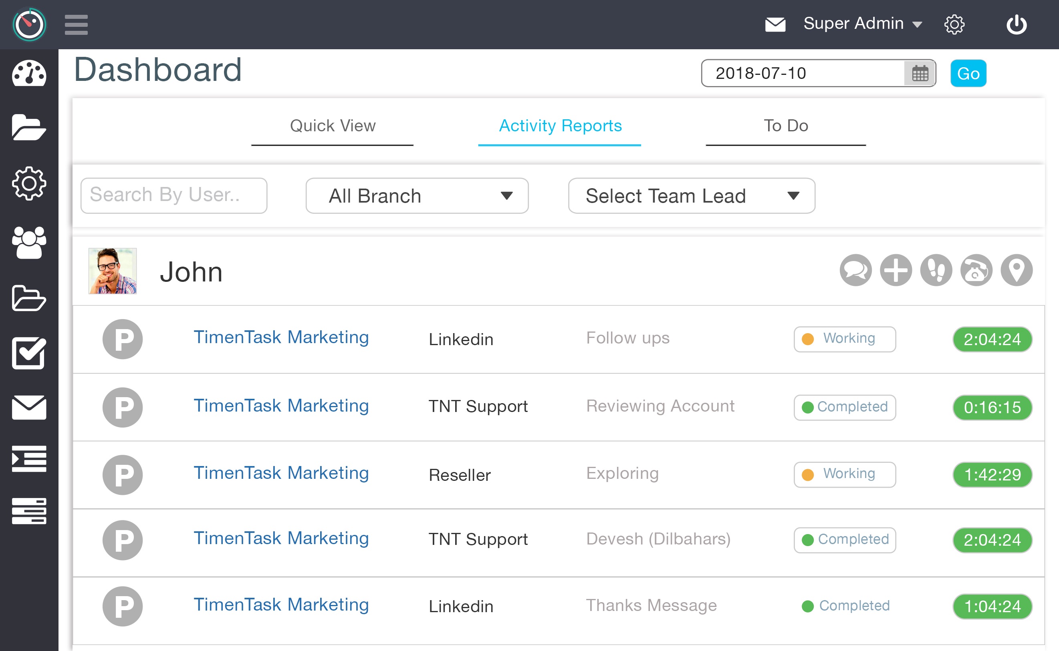Click the 1:42:29 time badge
The height and width of the screenshot is (651, 1059).
[992, 475]
